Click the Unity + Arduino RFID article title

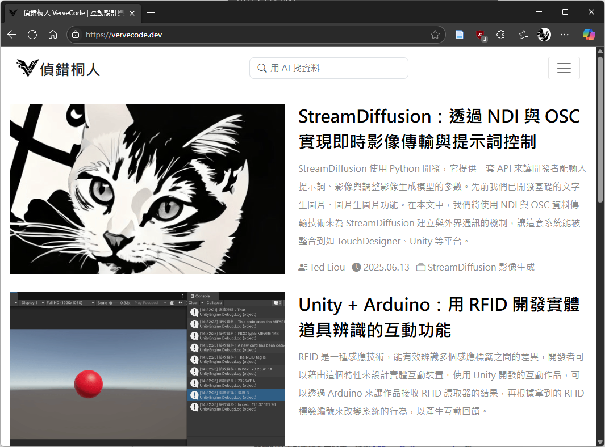[439, 317]
